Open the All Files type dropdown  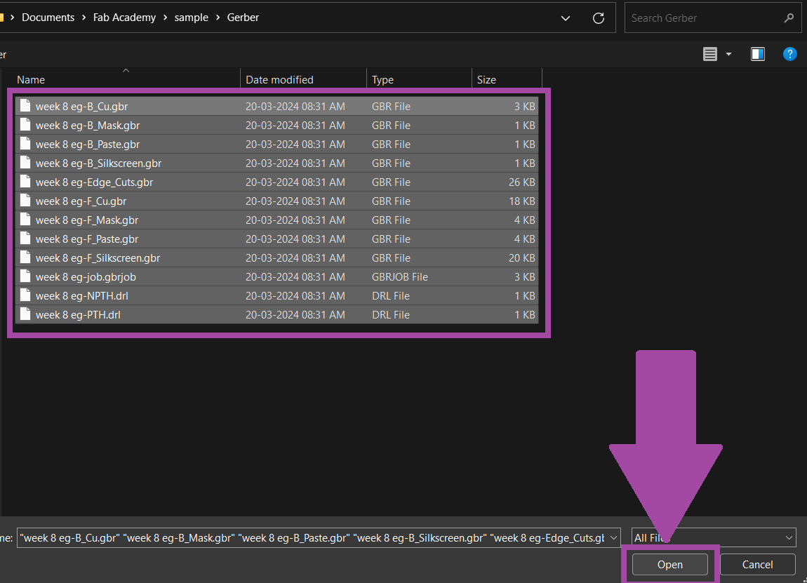point(714,538)
